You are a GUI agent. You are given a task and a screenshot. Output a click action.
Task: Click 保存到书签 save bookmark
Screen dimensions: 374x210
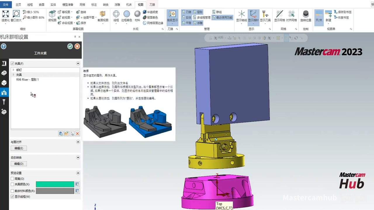coord(342,12)
